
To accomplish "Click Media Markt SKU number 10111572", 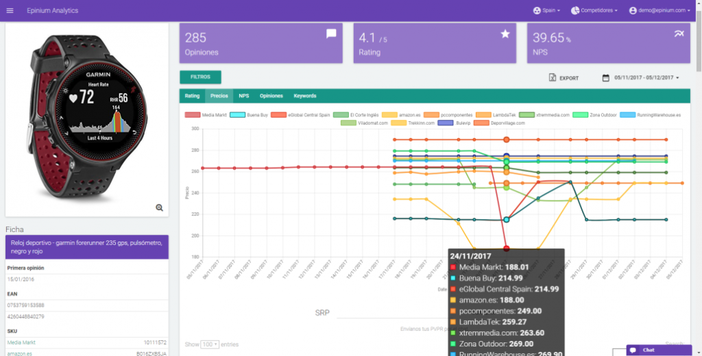I will coord(155,342).
